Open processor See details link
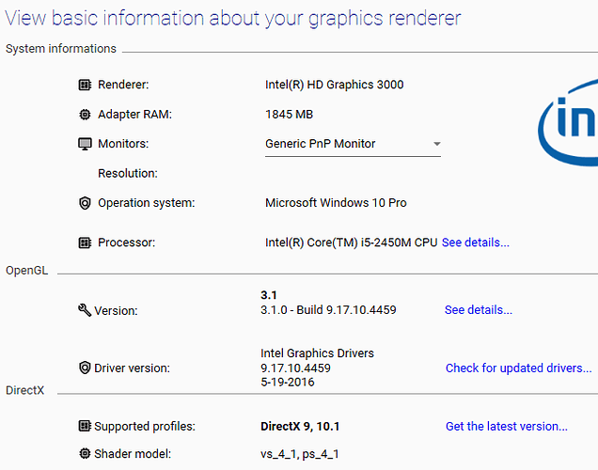598x470 pixels. (476, 243)
